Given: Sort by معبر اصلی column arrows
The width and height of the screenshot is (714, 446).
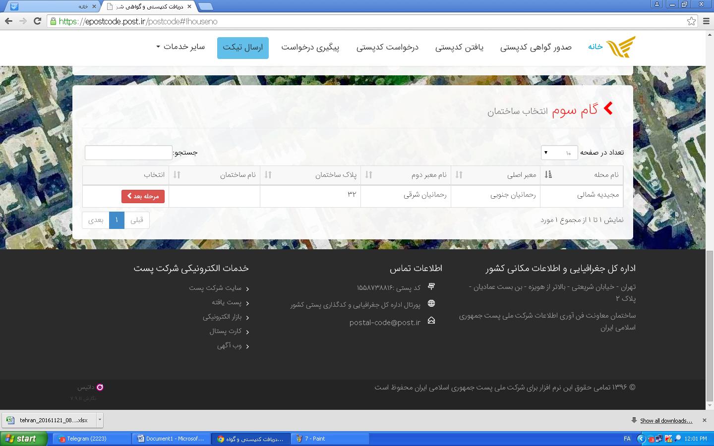Looking at the screenshot, I should point(459,174).
